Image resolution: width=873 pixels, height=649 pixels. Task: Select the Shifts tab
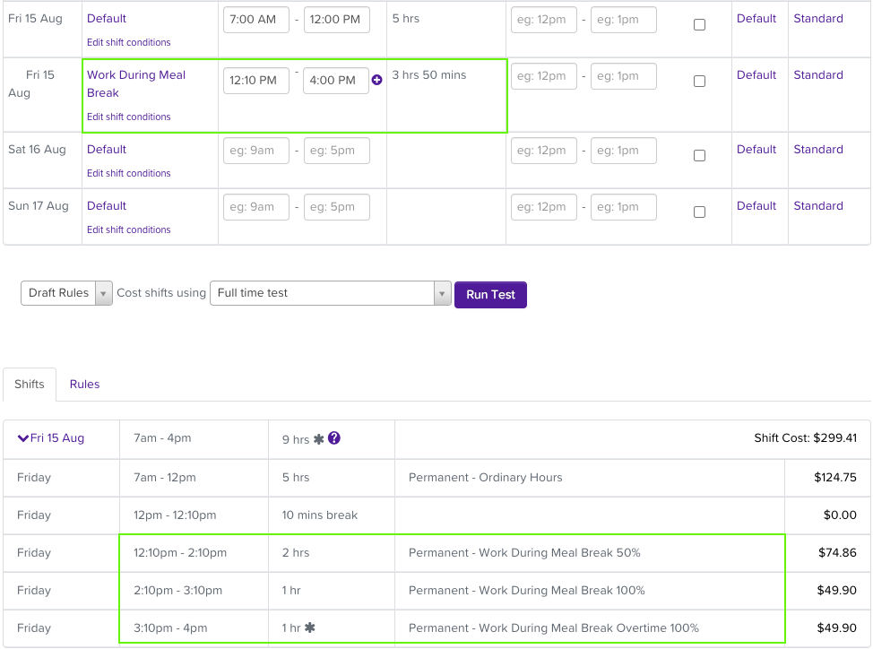pyautogui.click(x=30, y=385)
